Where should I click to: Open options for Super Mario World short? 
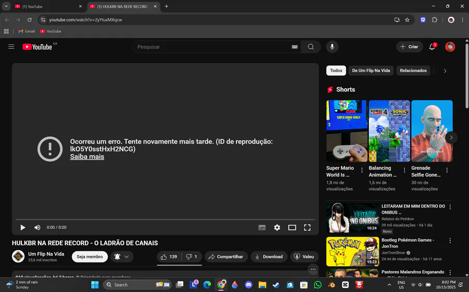tap(362, 170)
